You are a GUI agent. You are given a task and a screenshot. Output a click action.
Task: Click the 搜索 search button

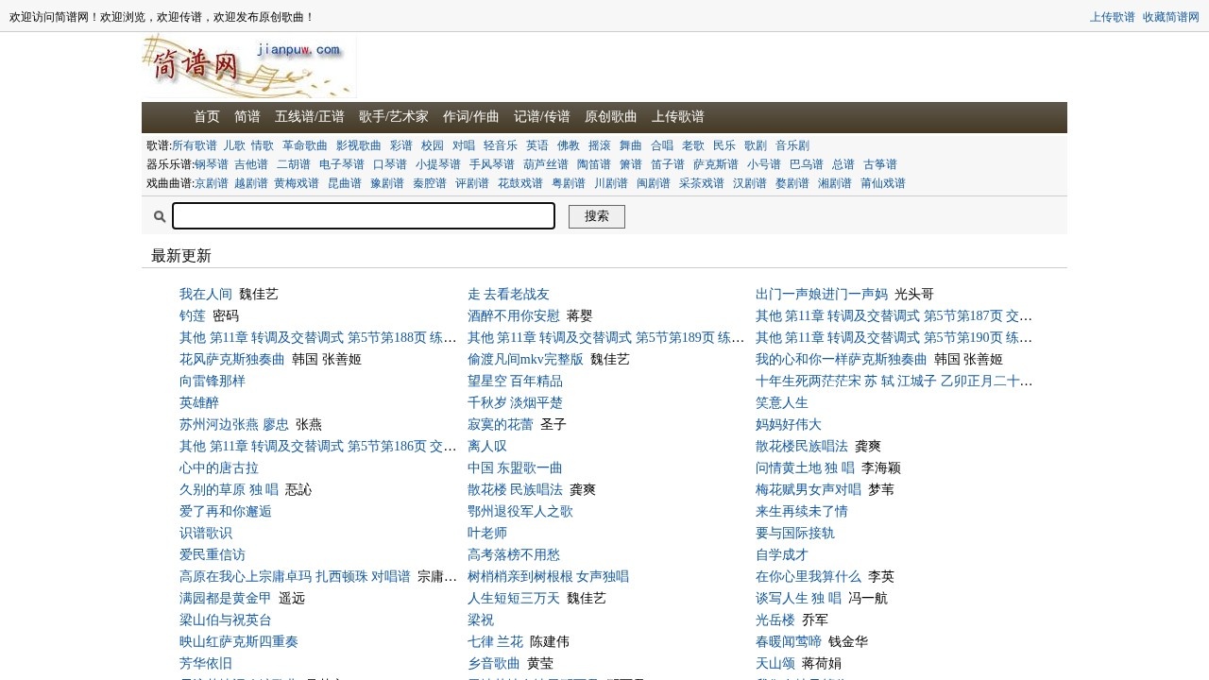[x=596, y=216]
